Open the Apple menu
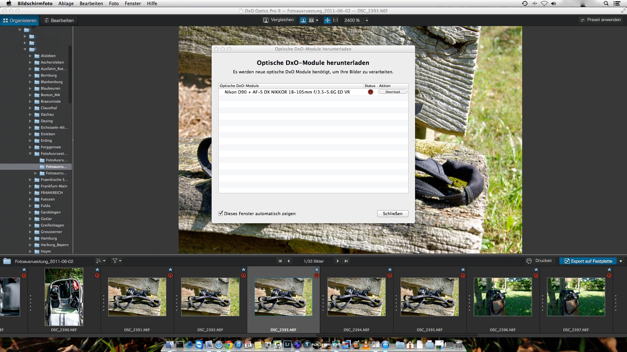This screenshot has width=627, height=352. point(9,3)
